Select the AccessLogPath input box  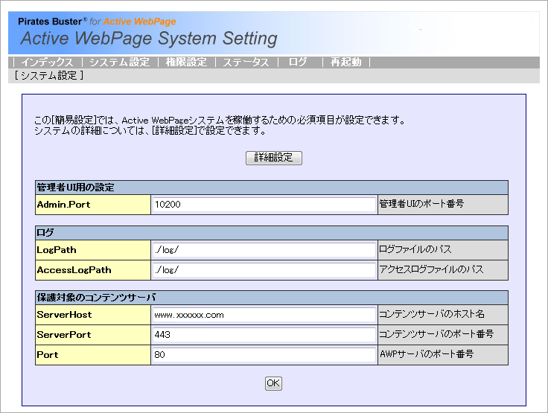click(x=264, y=269)
